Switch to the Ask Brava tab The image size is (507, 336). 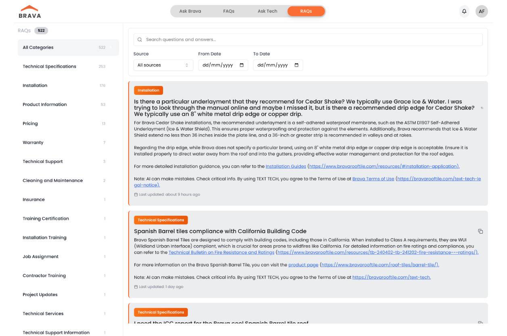tap(190, 11)
